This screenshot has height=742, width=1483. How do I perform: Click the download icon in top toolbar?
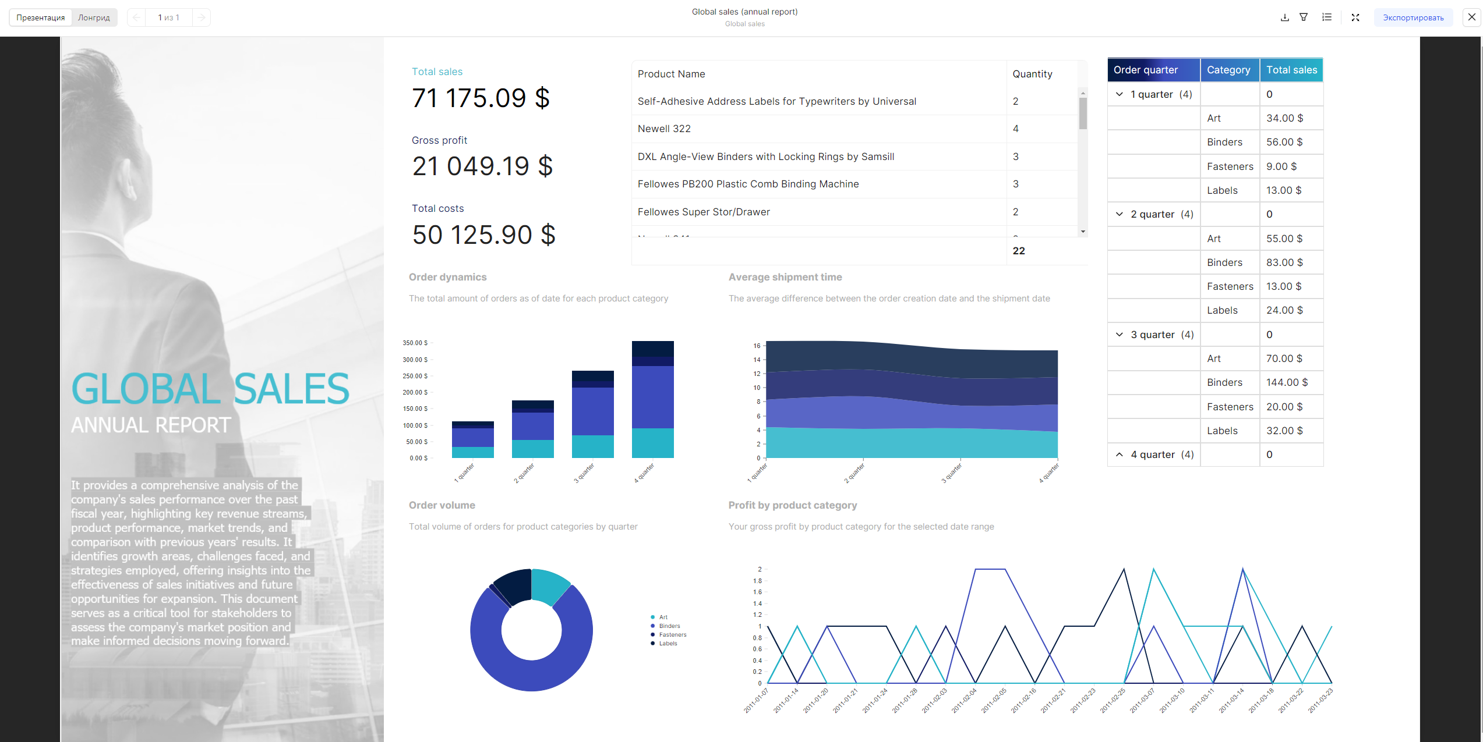tap(1284, 17)
